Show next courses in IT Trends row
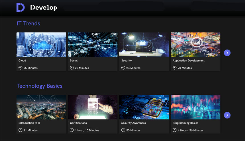Image resolution: width=245 pixels, height=141 pixels. pyautogui.click(x=227, y=53)
